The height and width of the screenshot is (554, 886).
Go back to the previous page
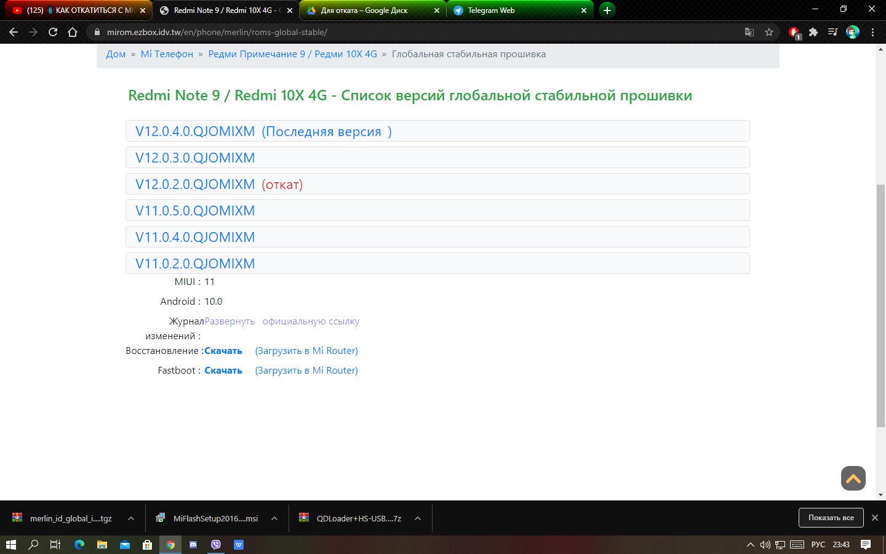point(14,32)
